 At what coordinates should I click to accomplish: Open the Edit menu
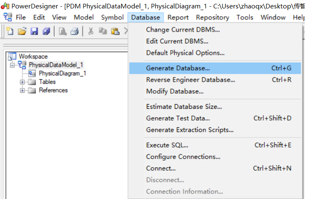pos(39,17)
